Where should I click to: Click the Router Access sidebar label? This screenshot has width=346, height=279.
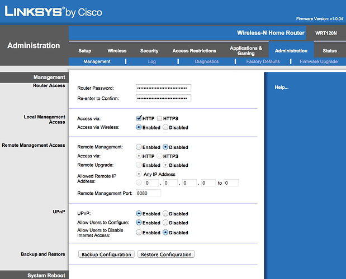(49, 86)
